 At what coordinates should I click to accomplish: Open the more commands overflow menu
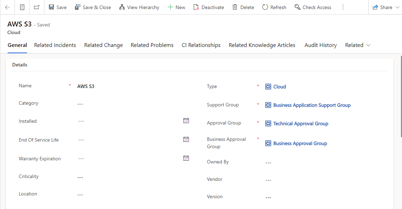point(343,7)
